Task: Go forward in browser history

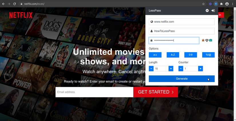Action: (x=9, y=4)
